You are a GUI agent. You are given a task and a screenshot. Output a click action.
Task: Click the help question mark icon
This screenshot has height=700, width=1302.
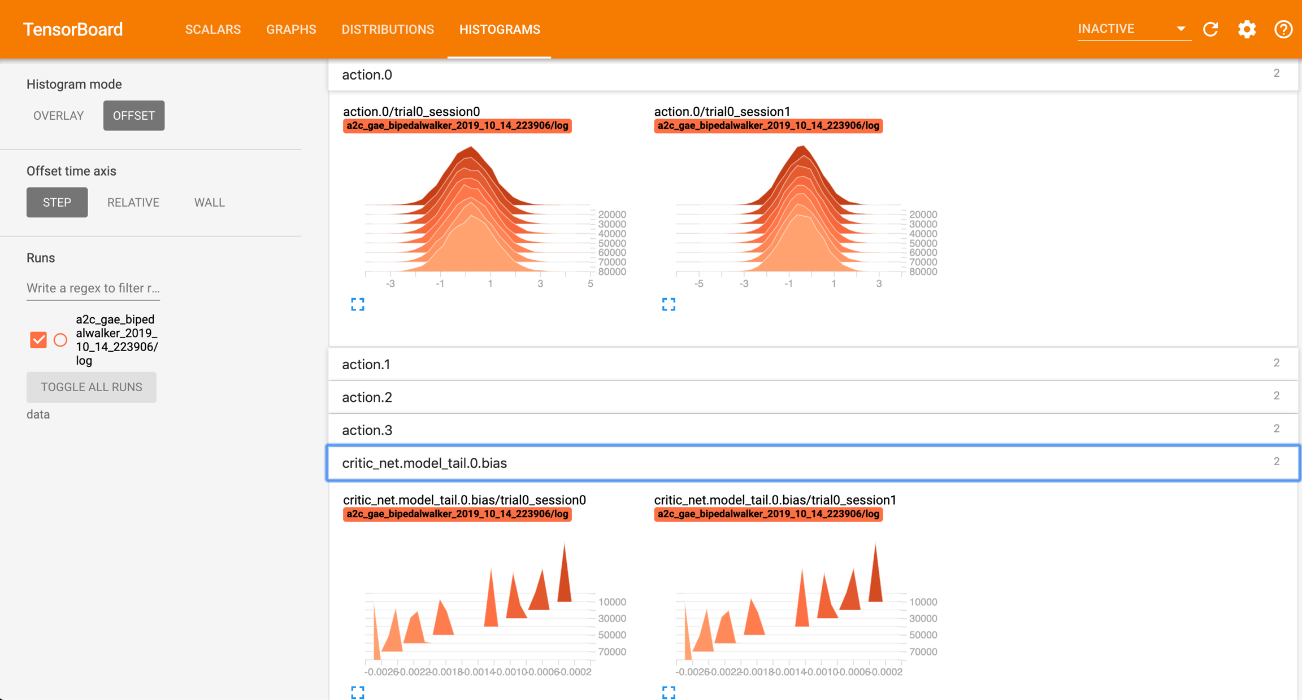[x=1283, y=29]
